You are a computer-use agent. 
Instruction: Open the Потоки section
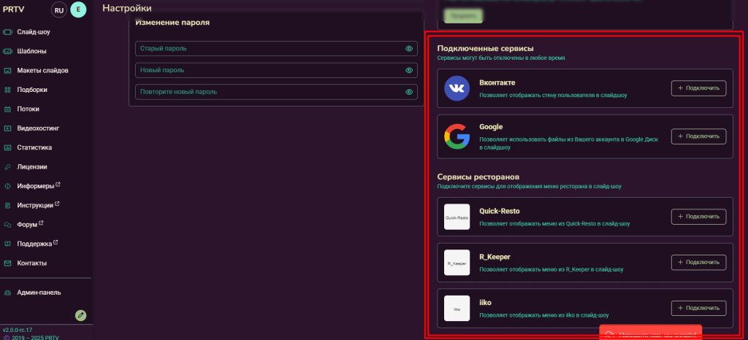(x=28, y=109)
